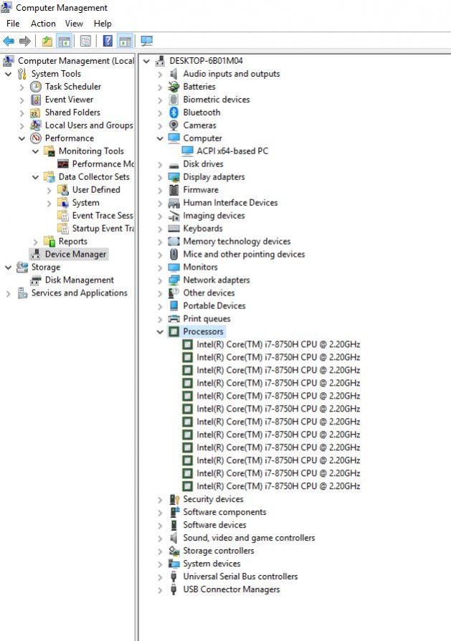Click the Back arrow toolbar icon
The image size is (451, 641).
(9, 41)
